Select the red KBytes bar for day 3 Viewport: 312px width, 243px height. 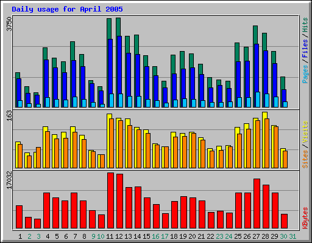click(38, 224)
